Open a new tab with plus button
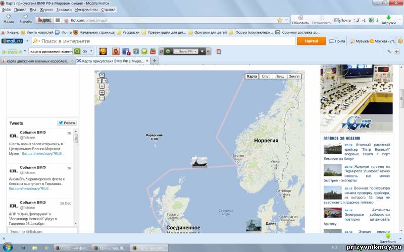Viewport: 404px width, 252px height. [155, 60]
